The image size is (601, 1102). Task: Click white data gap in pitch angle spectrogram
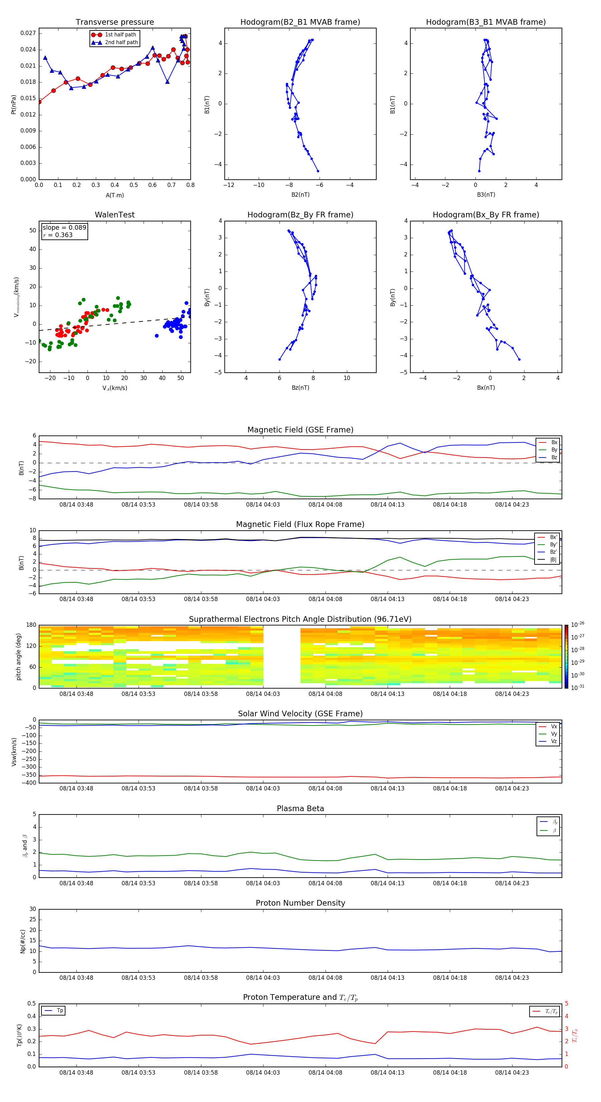pyautogui.click(x=282, y=657)
